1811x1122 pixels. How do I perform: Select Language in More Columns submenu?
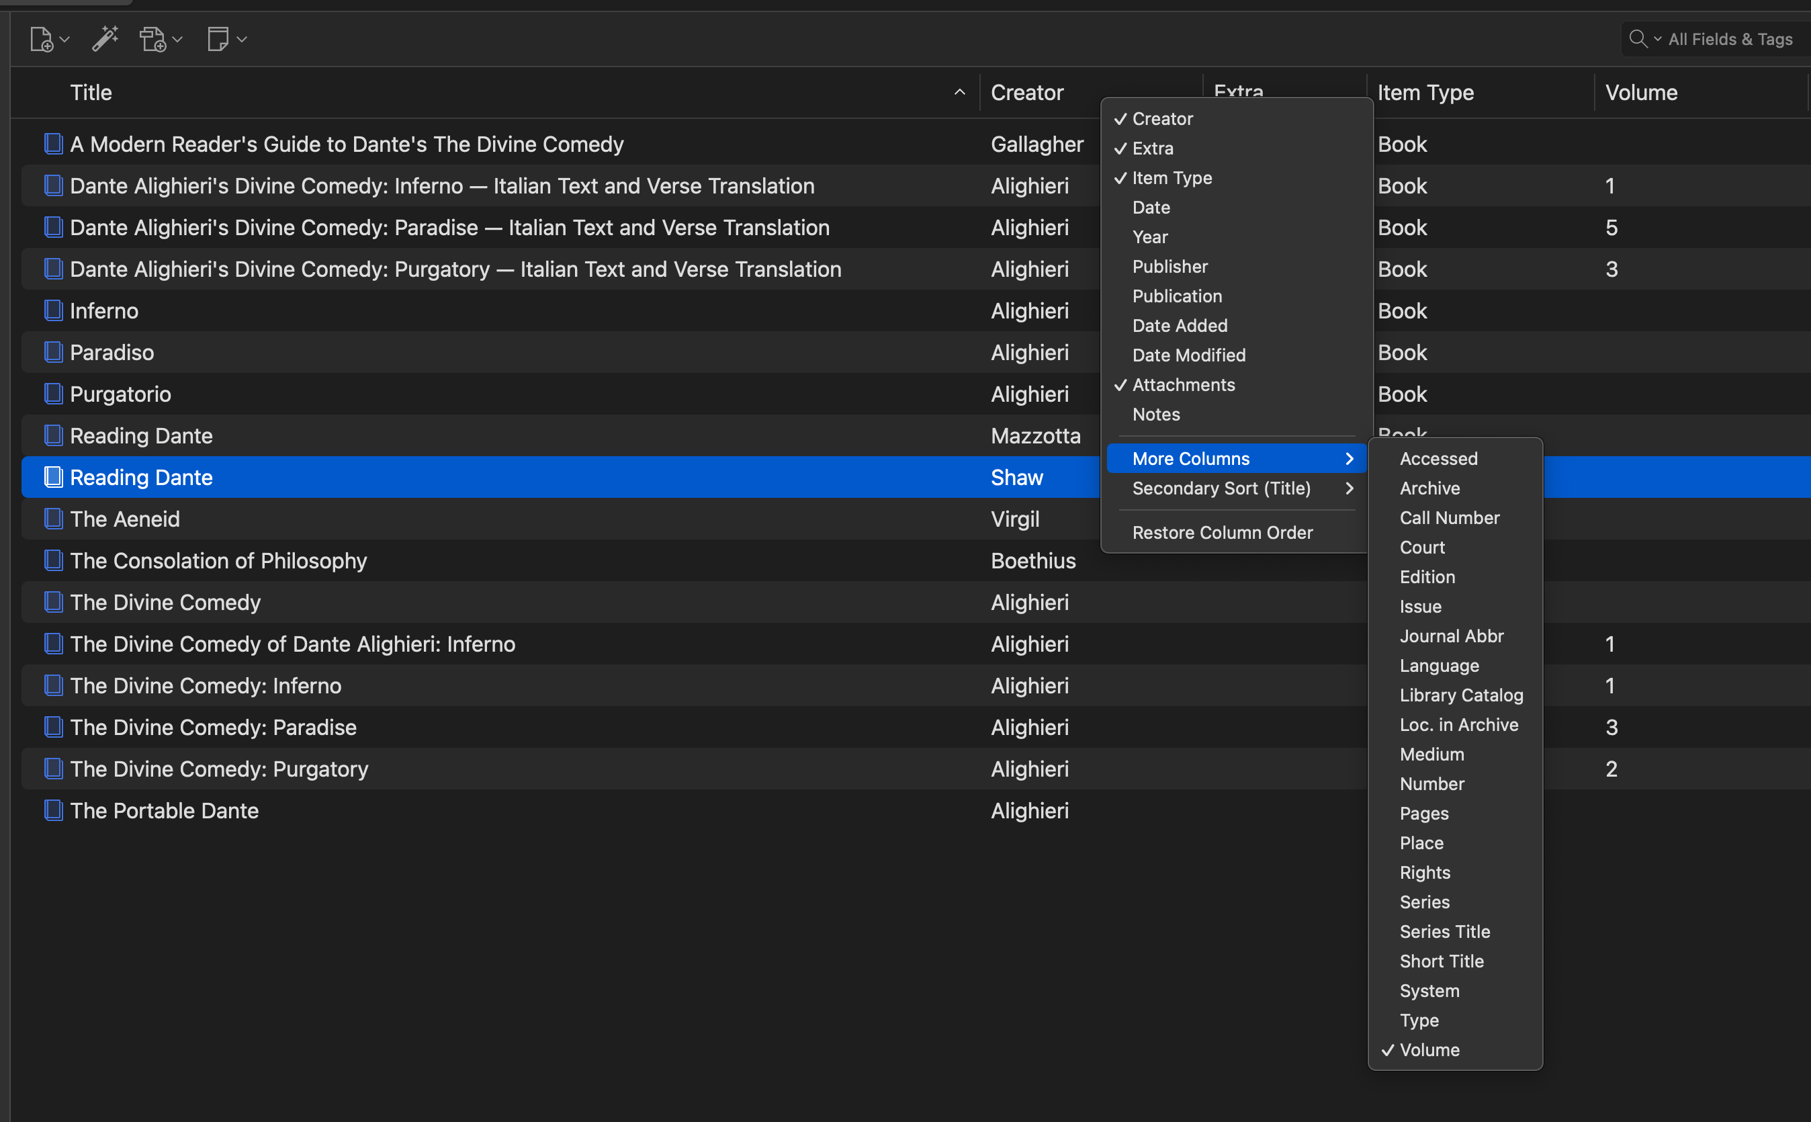[x=1439, y=666]
